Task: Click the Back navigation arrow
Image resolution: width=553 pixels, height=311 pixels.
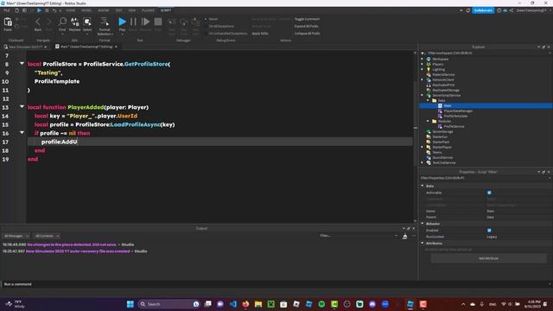Action: [x=38, y=22]
